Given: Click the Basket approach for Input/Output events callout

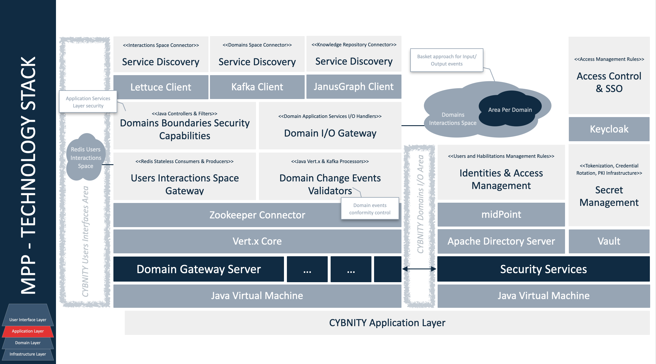Looking at the screenshot, I should [x=446, y=60].
